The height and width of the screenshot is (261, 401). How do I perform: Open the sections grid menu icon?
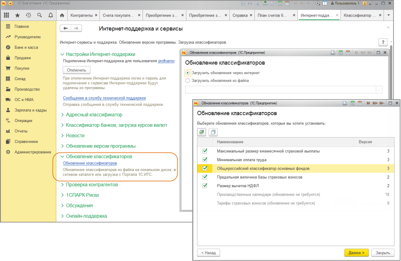pyautogui.click(x=6, y=15)
